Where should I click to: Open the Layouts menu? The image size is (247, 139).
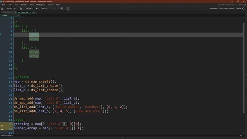pyautogui.click(x=51, y=5)
